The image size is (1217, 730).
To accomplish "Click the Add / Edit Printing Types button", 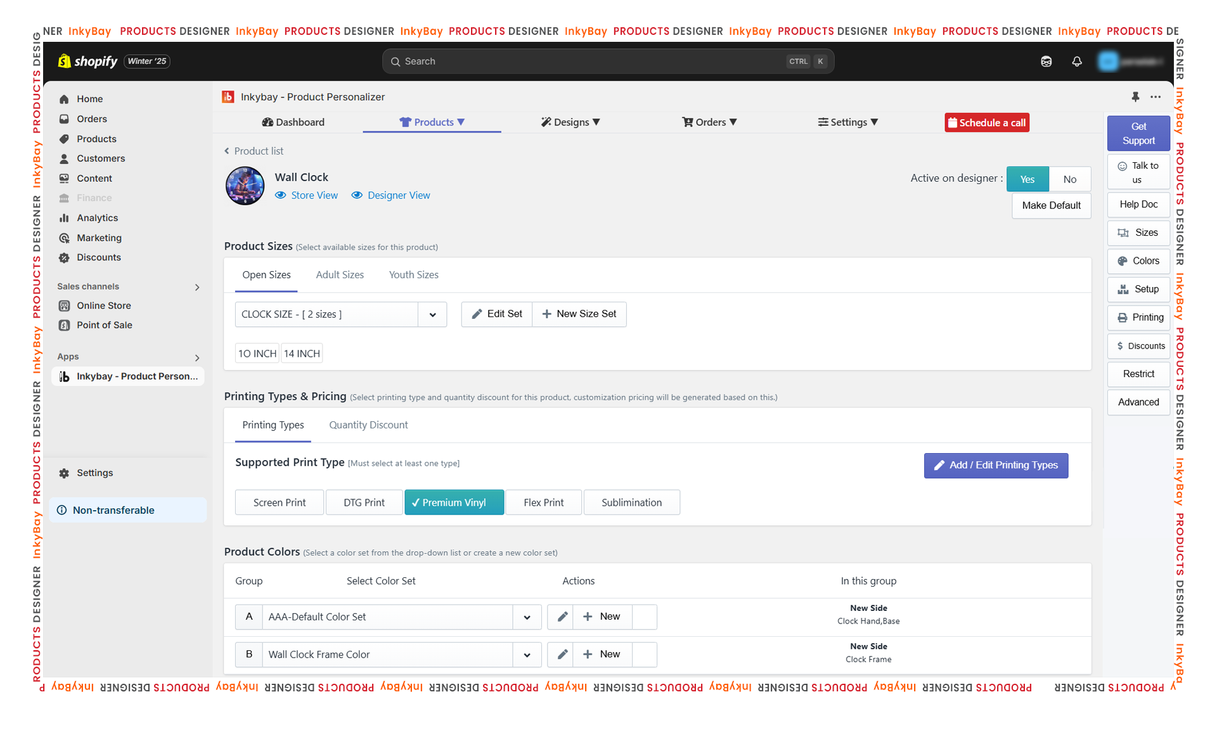I will point(996,466).
